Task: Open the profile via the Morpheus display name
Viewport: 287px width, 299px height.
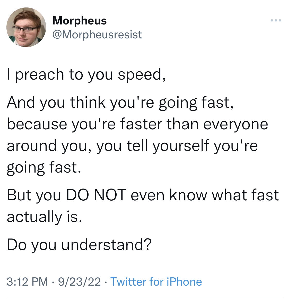Action: 80,20
